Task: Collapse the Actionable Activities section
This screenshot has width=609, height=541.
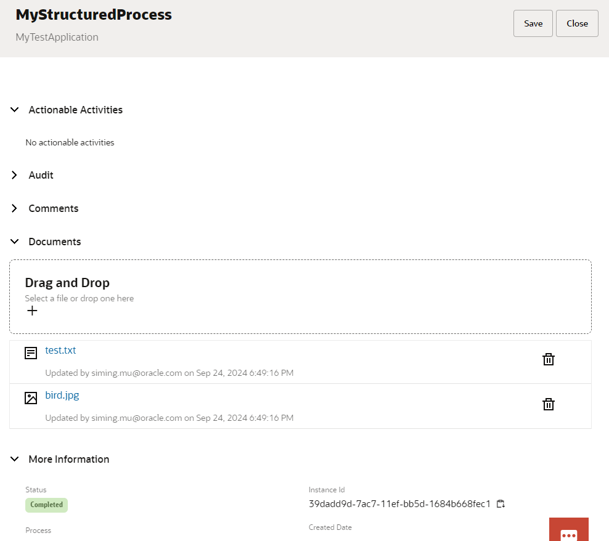Action: coord(15,110)
